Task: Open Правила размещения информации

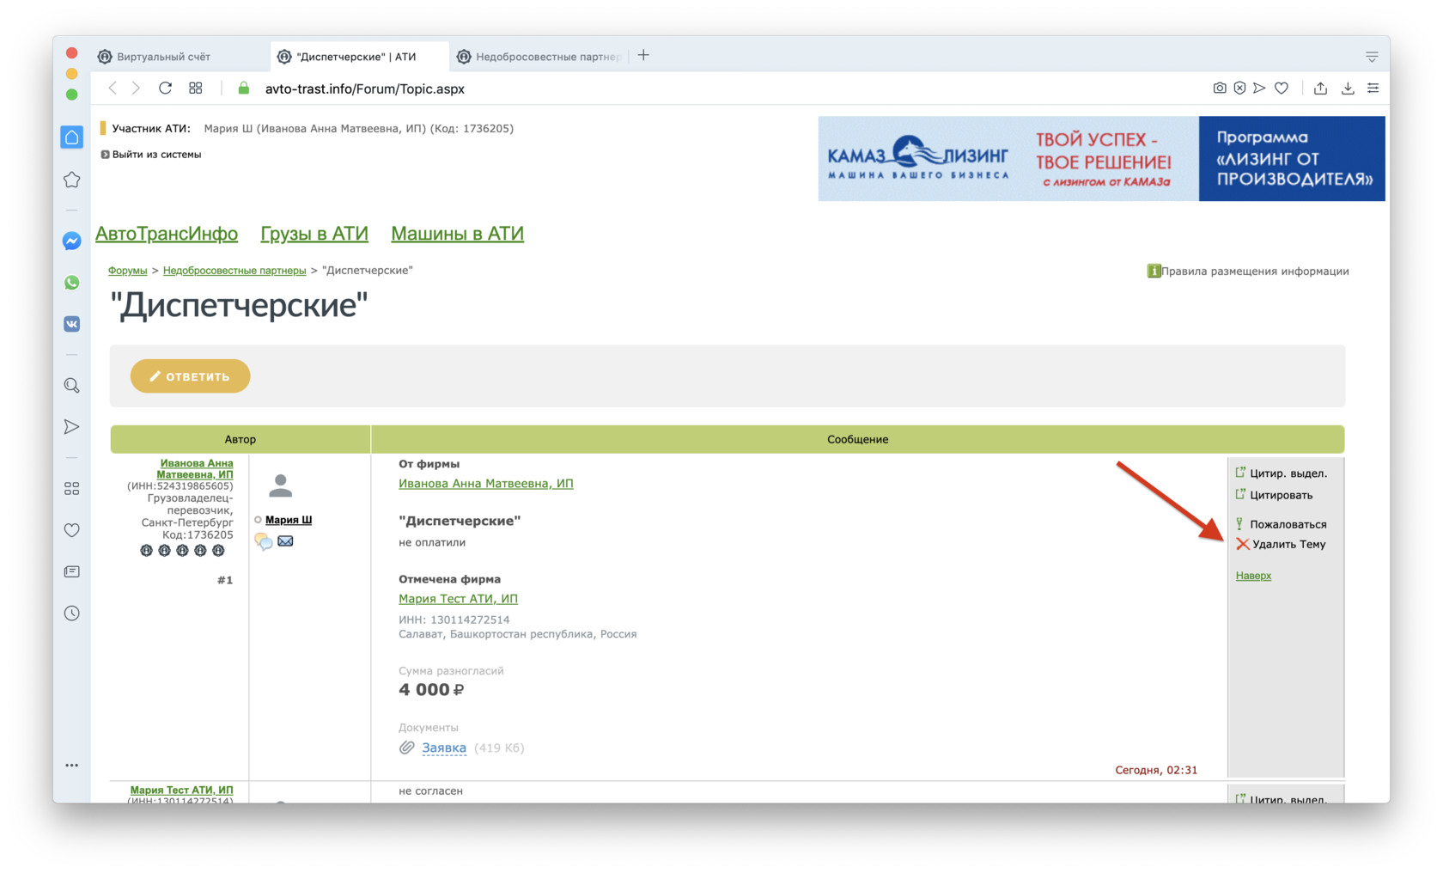Action: (1255, 272)
